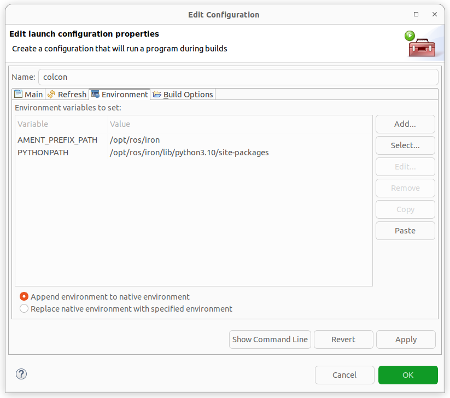Viewport: 450px width, 398px height.
Task: Click Show Command Line
Action: pos(270,340)
